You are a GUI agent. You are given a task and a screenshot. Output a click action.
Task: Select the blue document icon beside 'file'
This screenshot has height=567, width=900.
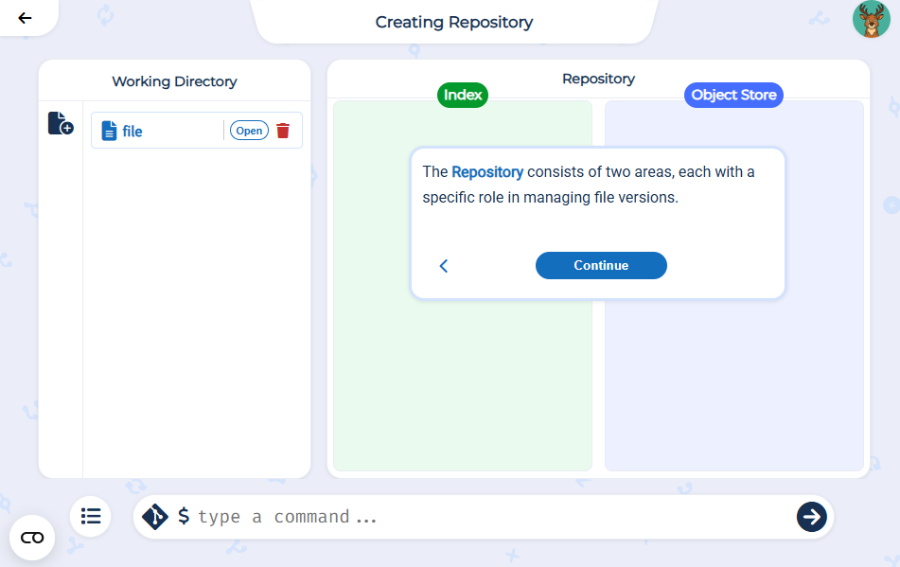point(109,130)
